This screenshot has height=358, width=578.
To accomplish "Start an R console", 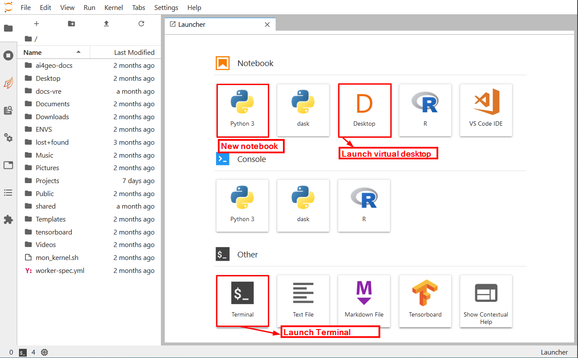I will tap(364, 206).
